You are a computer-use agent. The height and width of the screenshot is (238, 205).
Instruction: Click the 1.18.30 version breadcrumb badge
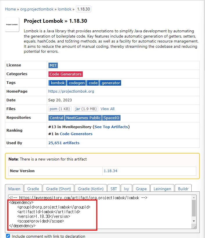[83, 9]
